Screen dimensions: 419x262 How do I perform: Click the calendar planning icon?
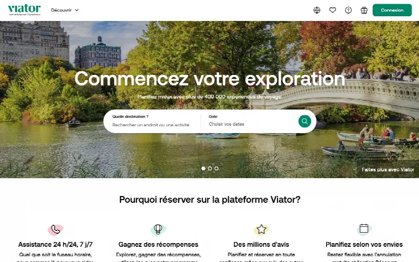364,229
